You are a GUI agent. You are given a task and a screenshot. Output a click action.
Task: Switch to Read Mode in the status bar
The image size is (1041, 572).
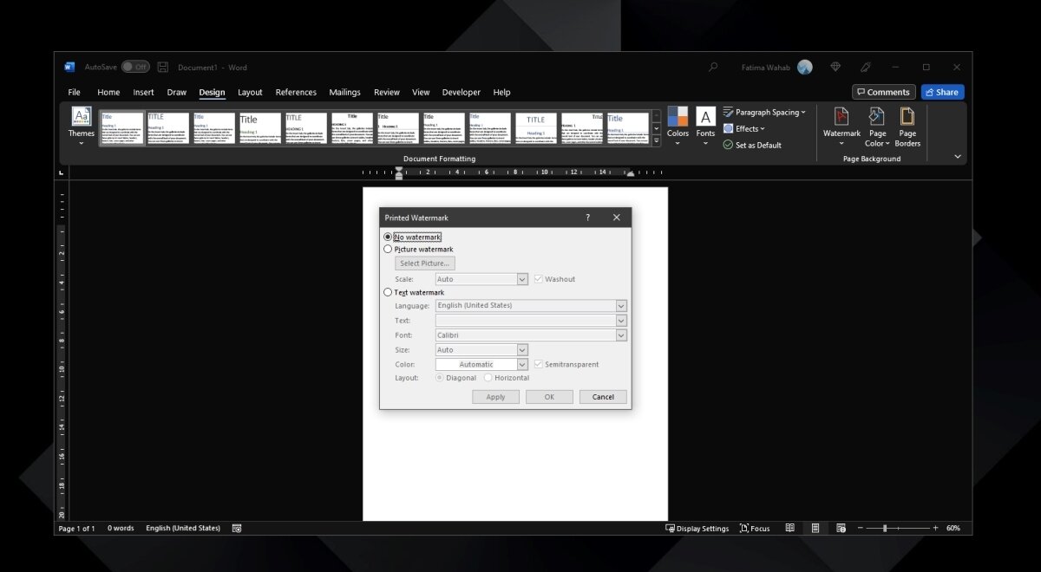point(789,527)
